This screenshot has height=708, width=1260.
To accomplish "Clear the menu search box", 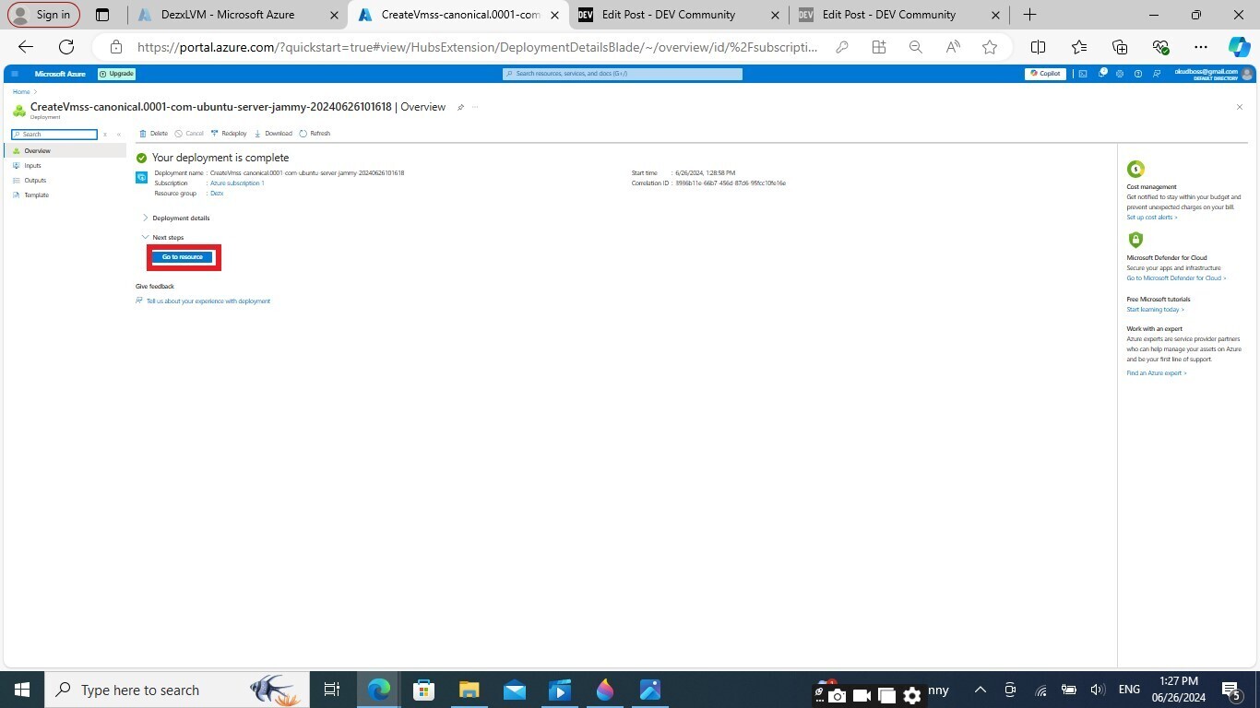I will coord(105,135).
